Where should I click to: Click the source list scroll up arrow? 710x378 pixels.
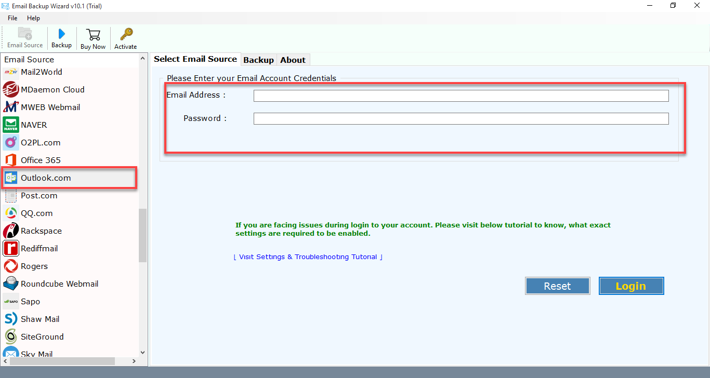(143, 59)
